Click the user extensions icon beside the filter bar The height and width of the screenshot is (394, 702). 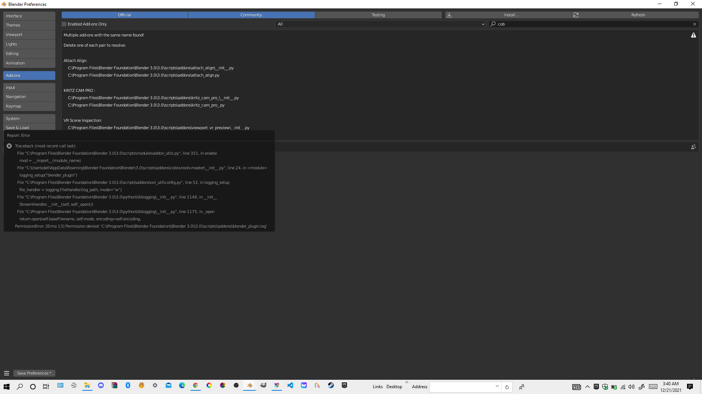(x=694, y=147)
